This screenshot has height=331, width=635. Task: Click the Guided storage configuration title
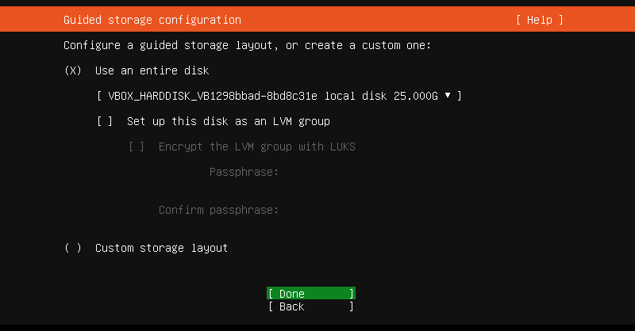pos(152,20)
